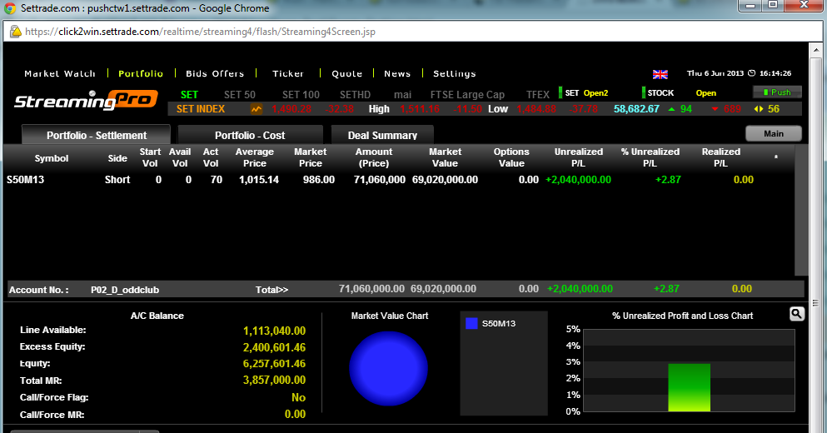Click average price 1,015.14 cell
The width and height of the screenshot is (827, 433).
tap(258, 180)
